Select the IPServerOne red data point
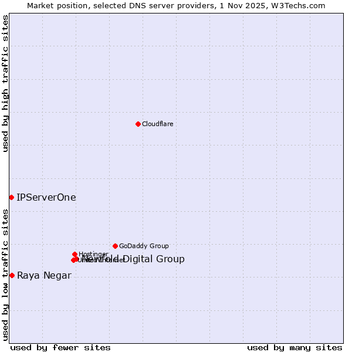This screenshot has height=352, width=352. [x=11, y=197]
